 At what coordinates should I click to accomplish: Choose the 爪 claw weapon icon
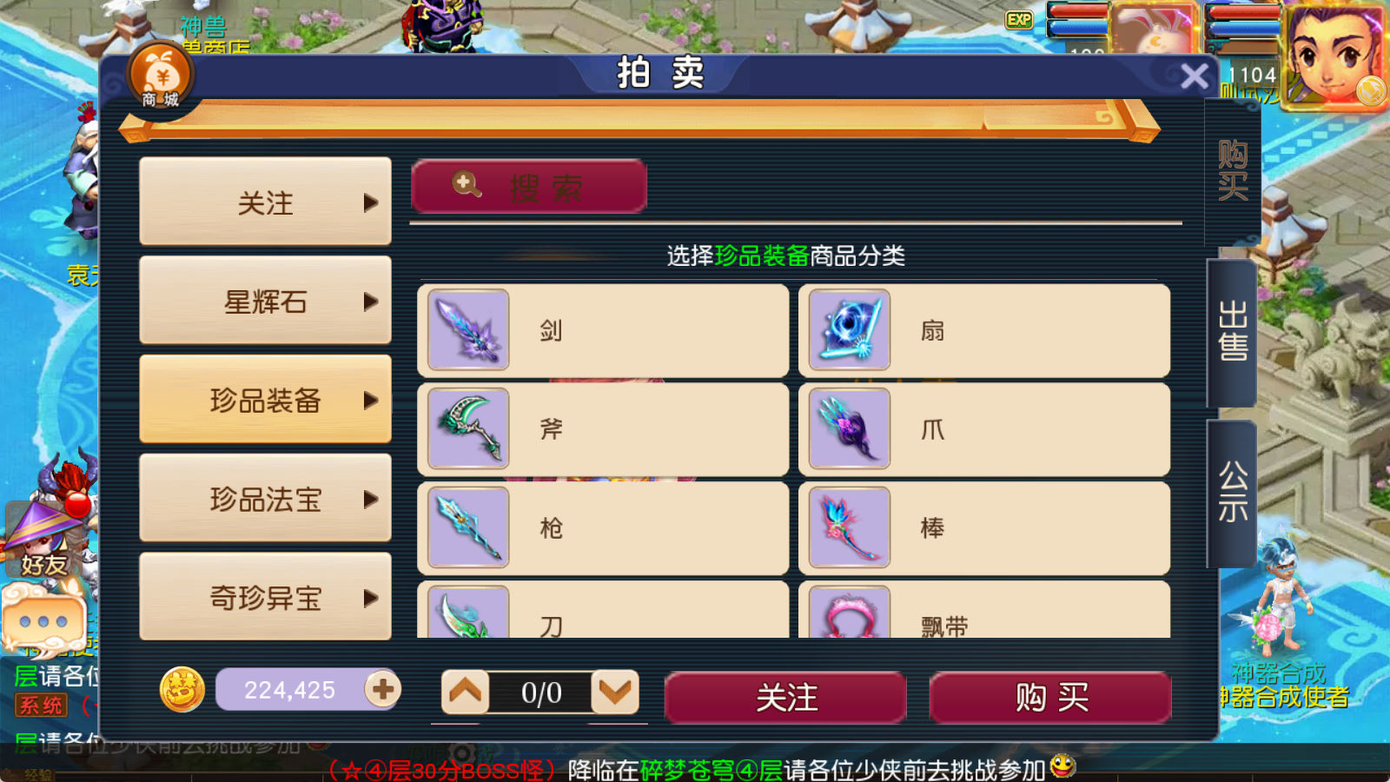point(850,429)
